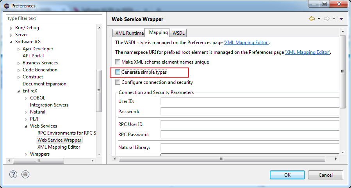The image size is (351, 188).
Task: Expand the Server tree node
Action: [11, 35]
